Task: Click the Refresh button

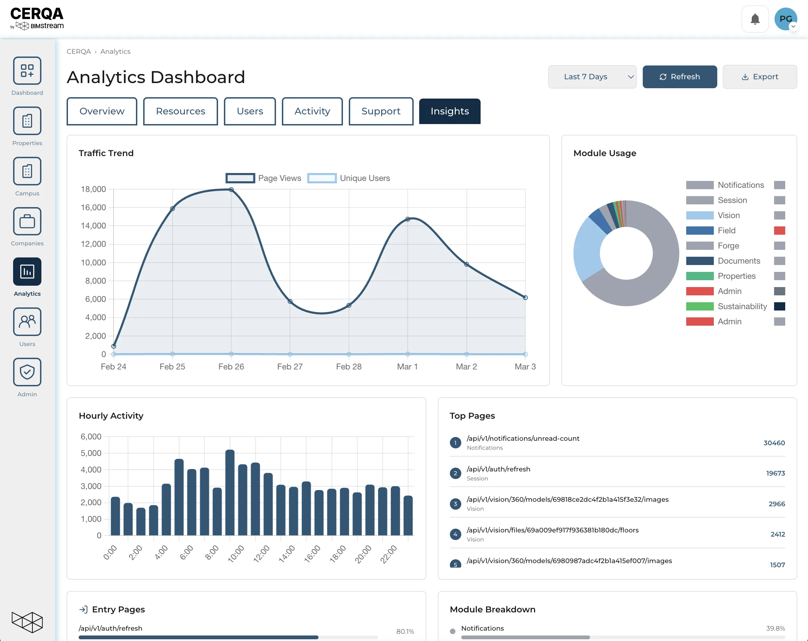Action: (x=679, y=77)
